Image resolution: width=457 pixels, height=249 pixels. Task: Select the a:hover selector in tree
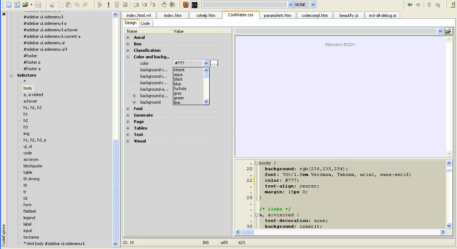click(30, 101)
